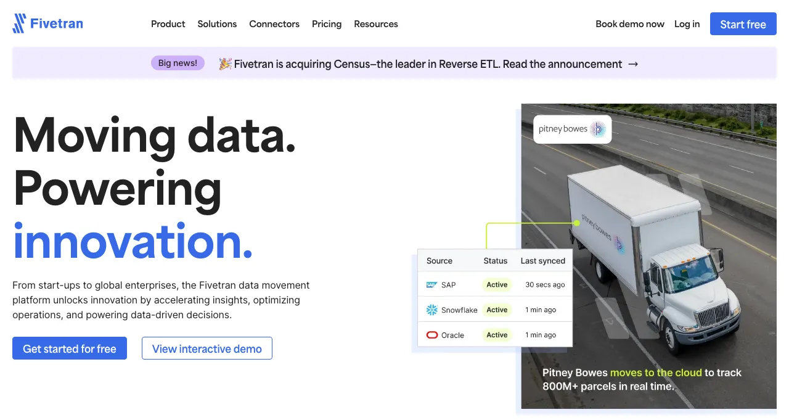The image size is (789, 420).
Task: Click the SAP logo icon
Action: [431, 285]
